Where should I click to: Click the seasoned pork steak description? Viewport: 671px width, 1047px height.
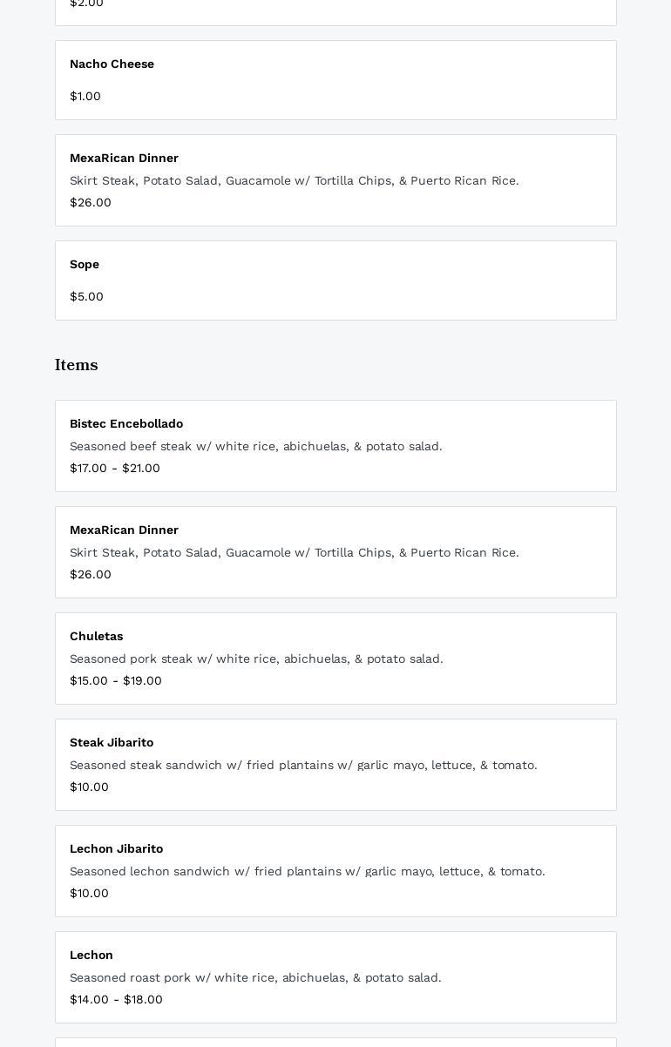click(x=256, y=659)
